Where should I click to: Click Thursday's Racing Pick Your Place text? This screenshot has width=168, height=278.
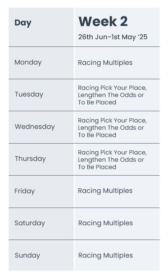pyautogui.click(x=112, y=152)
